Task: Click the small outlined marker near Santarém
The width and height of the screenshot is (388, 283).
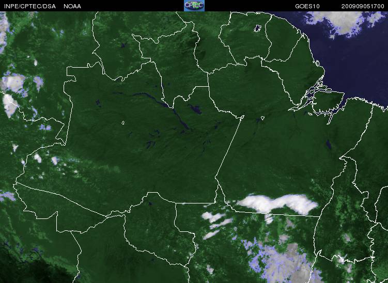Action: (262, 118)
